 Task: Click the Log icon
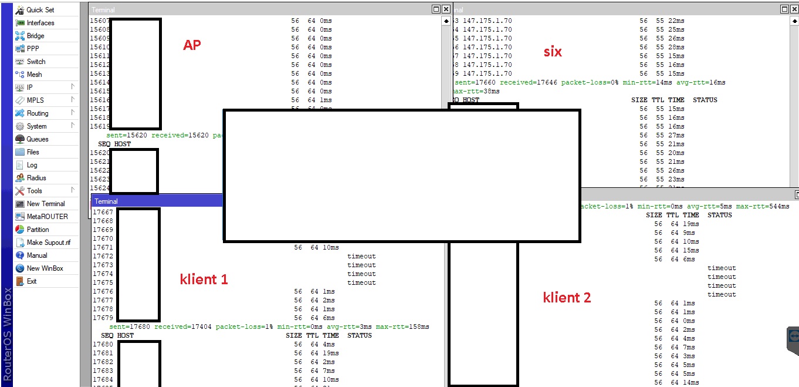point(19,165)
